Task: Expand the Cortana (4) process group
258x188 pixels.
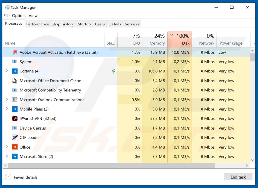Action: tap(7, 71)
